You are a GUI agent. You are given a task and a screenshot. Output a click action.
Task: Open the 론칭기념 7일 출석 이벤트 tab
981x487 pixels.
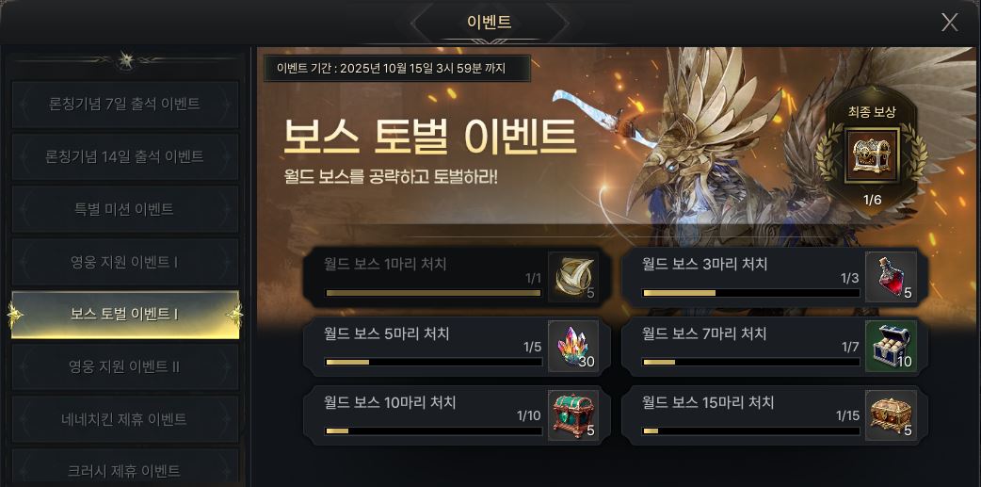coord(125,105)
